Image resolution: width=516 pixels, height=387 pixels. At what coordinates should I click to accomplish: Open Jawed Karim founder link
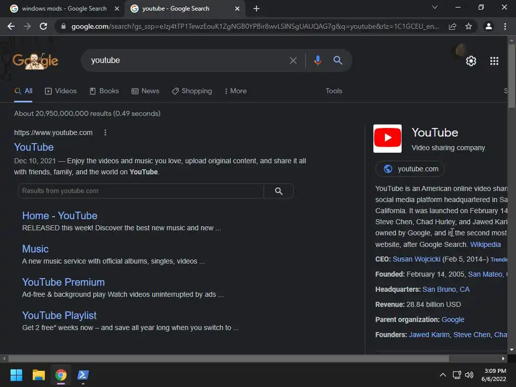coord(429,335)
